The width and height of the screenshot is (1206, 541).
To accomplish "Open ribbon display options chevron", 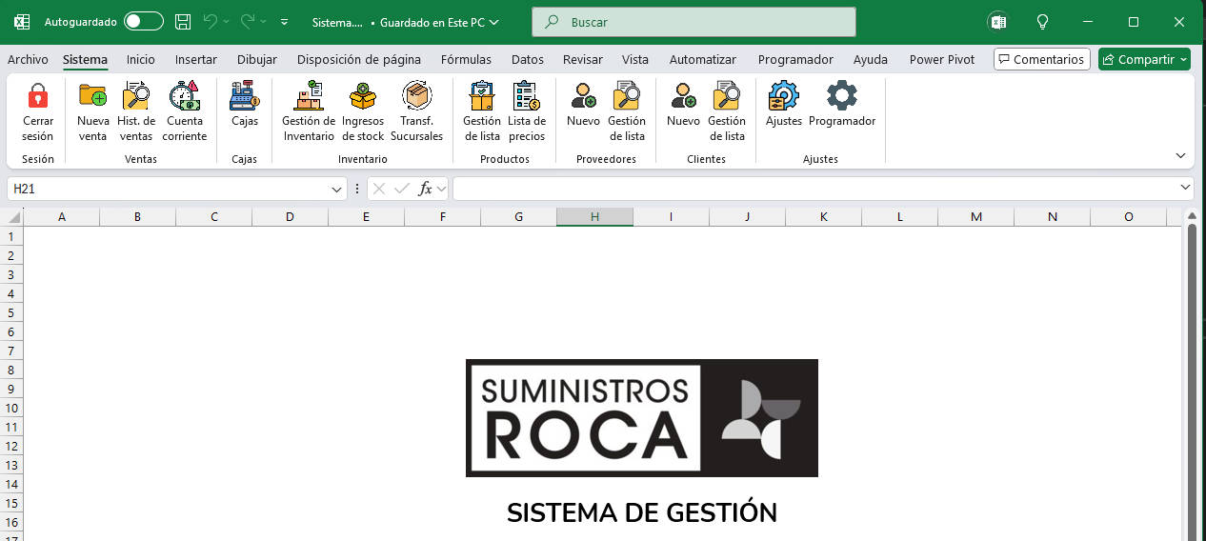I will point(1180,155).
